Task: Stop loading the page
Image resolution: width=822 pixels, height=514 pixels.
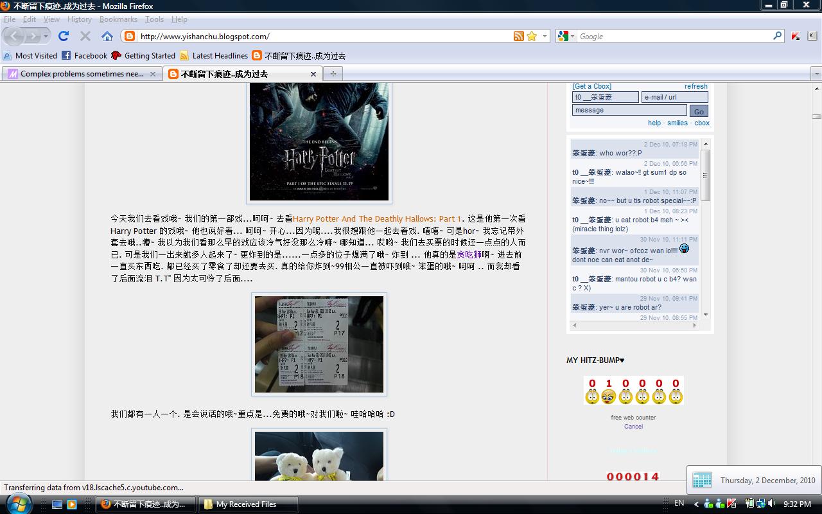Action: point(85,36)
